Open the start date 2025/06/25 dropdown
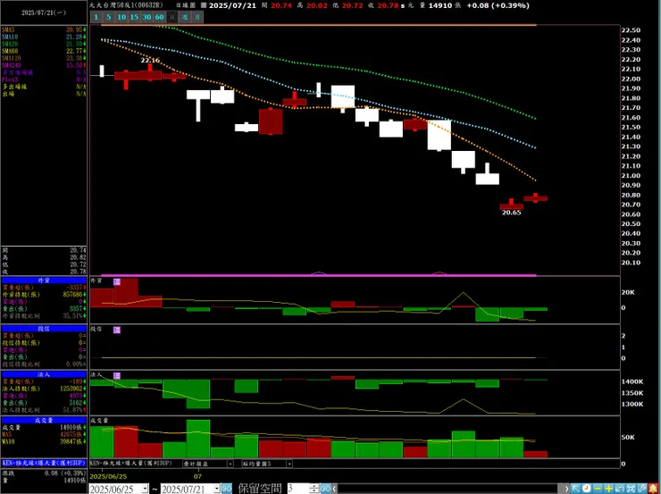Image resolution: width=661 pixels, height=494 pixels. [x=145, y=489]
